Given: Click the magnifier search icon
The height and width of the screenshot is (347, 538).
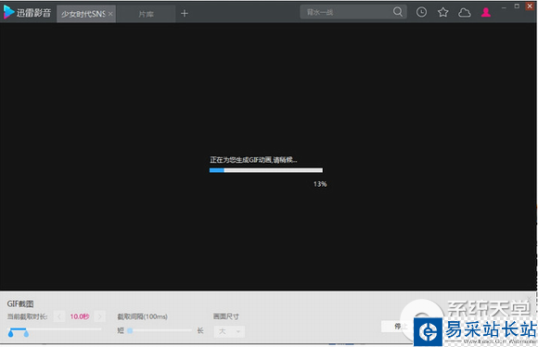Looking at the screenshot, I should click(x=398, y=12).
